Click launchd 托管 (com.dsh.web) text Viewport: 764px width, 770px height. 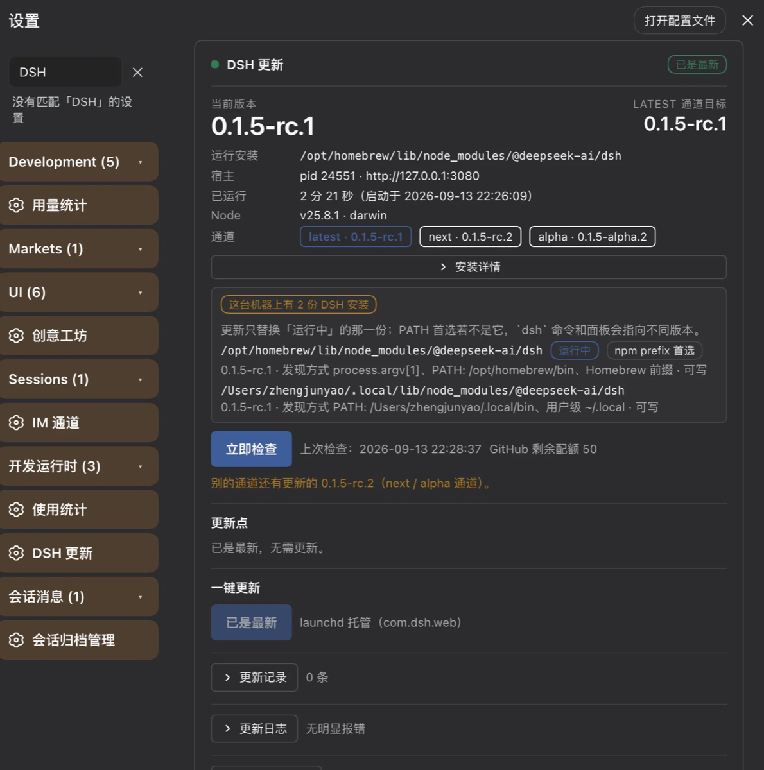click(x=381, y=622)
